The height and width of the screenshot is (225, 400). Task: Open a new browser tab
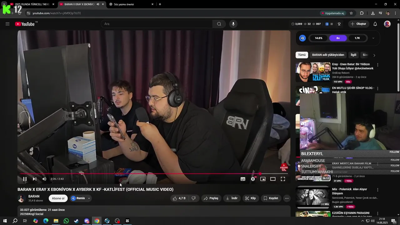[x=160, y=4]
